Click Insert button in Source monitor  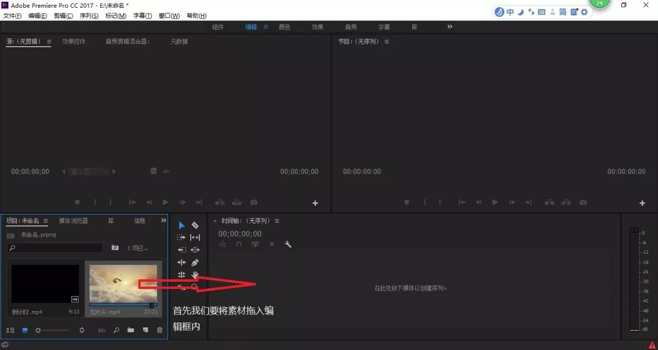(x=220, y=203)
